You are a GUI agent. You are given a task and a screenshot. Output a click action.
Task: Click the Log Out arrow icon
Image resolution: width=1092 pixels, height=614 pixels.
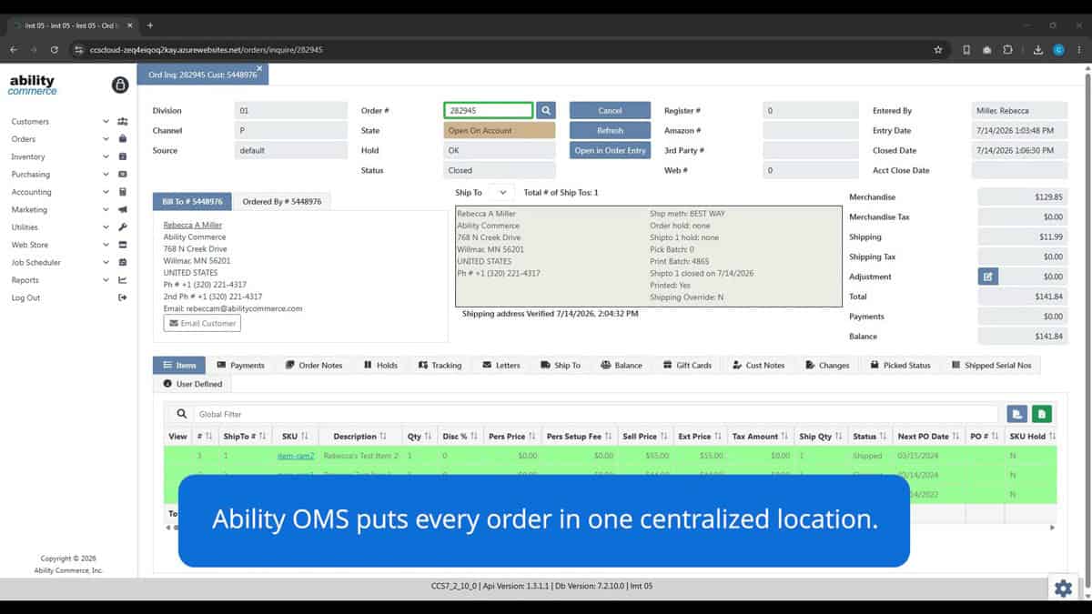click(x=123, y=297)
